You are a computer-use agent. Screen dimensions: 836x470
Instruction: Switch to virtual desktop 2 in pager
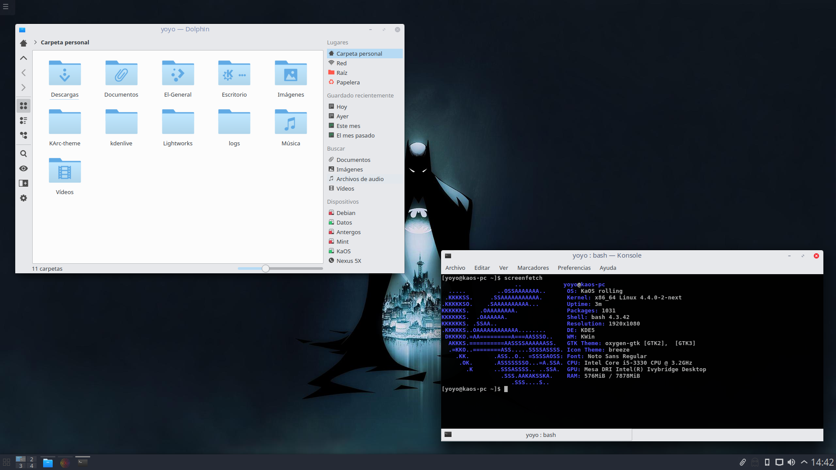coord(31,459)
